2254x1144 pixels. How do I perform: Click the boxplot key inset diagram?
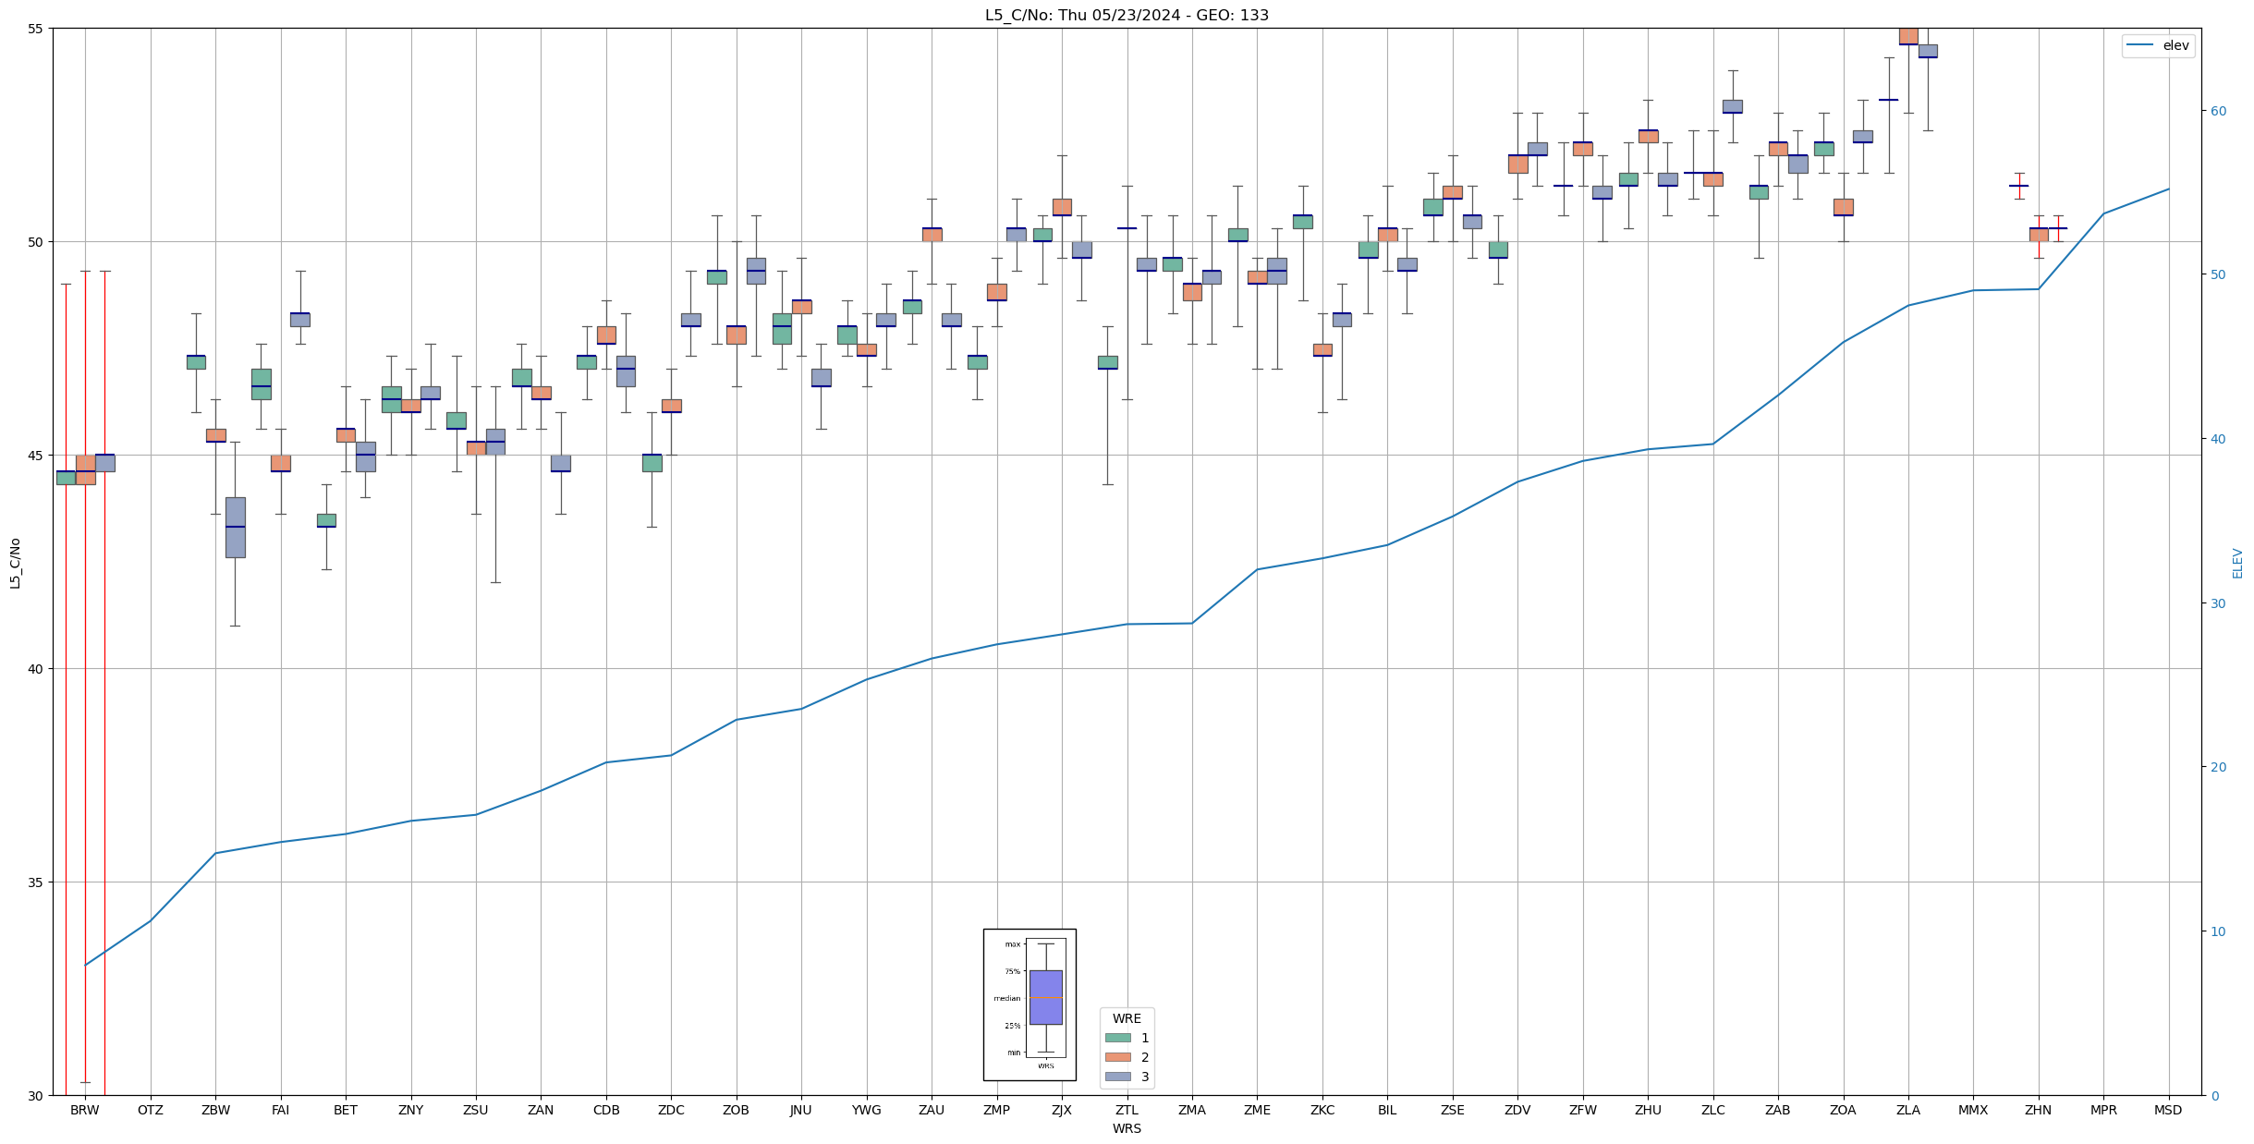pyautogui.click(x=1030, y=1004)
